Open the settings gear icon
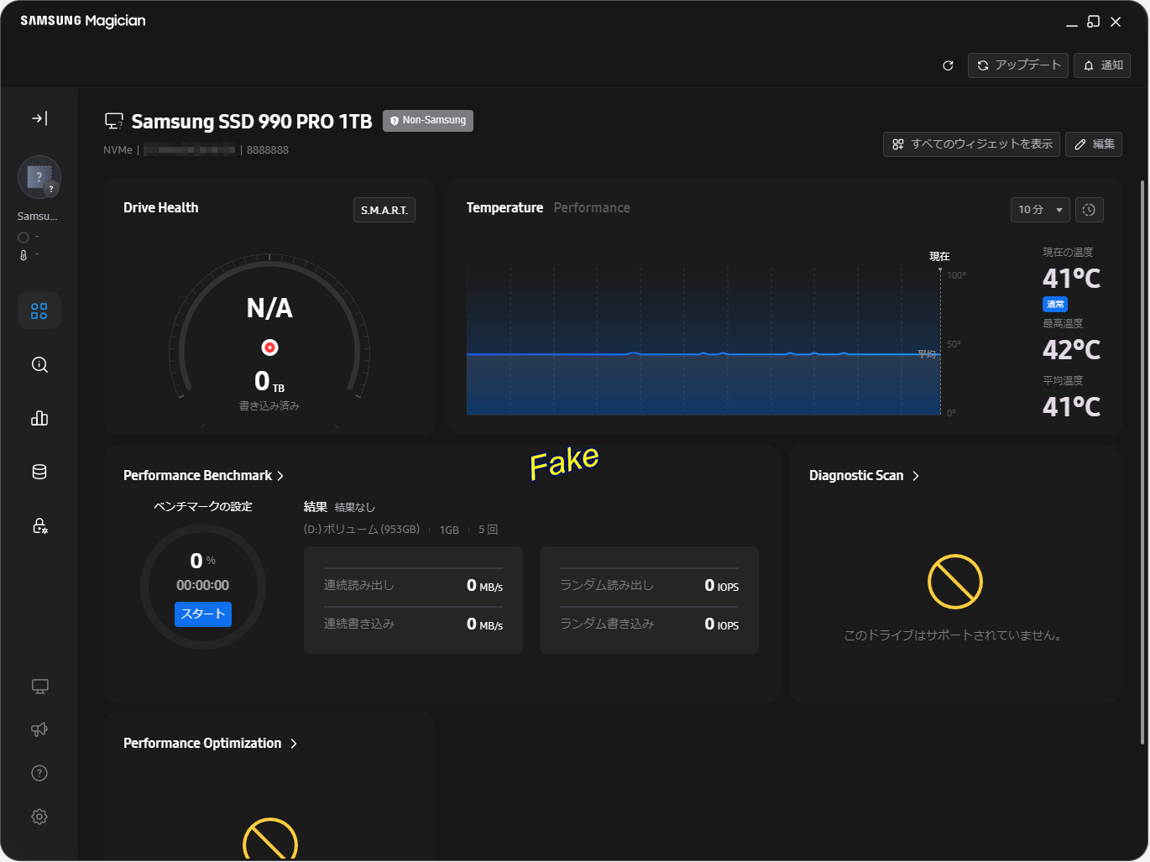Viewport: 1150px width, 862px height. point(39,817)
